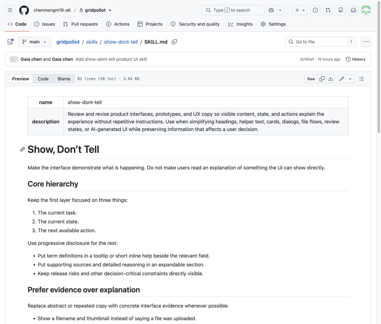The width and height of the screenshot is (381, 324).
Task: Open the Security and quality tab
Action: (x=195, y=24)
